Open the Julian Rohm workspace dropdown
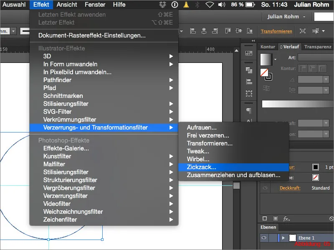 [286, 17]
